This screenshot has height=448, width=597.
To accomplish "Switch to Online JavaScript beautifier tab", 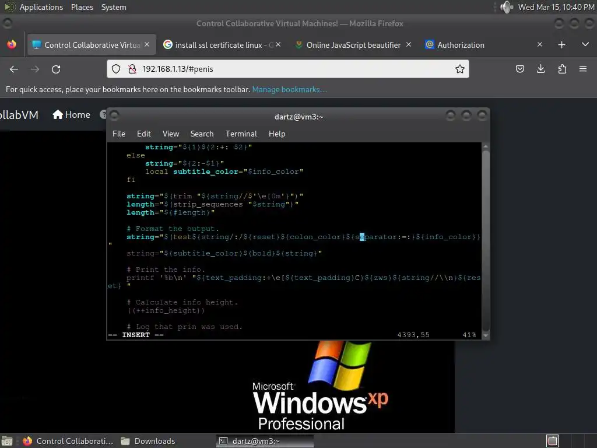I will coord(353,45).
